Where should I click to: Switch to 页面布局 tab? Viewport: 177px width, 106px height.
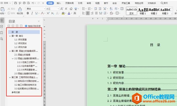(69, 3)
